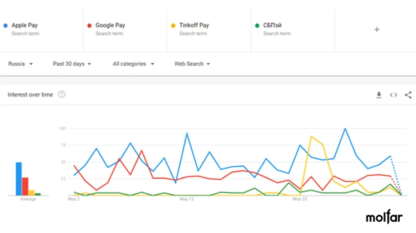Click the green СБПэй average bar
The height and width of the screenshot is (233, 416).
pyautogui.click(x=38, y=194)
